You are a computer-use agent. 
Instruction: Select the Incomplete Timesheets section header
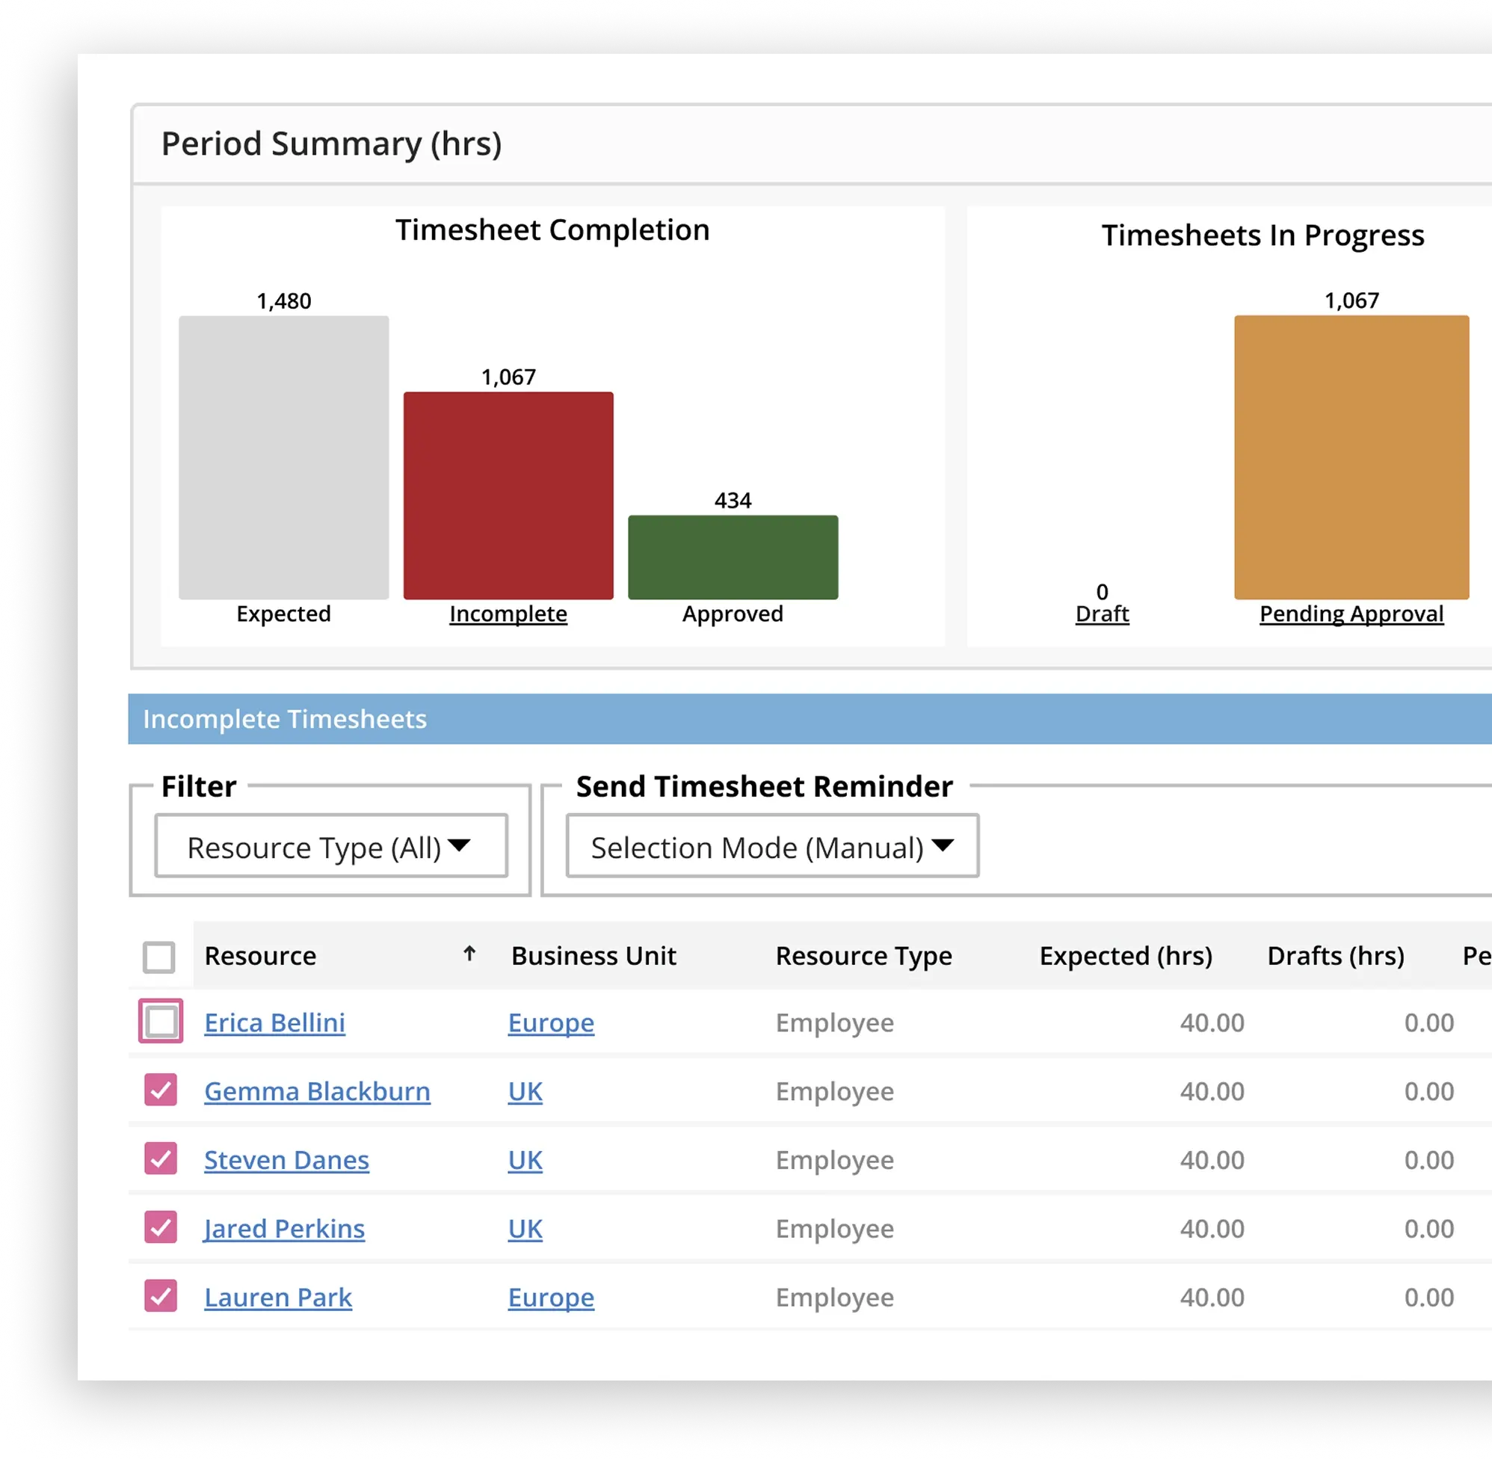284,719
